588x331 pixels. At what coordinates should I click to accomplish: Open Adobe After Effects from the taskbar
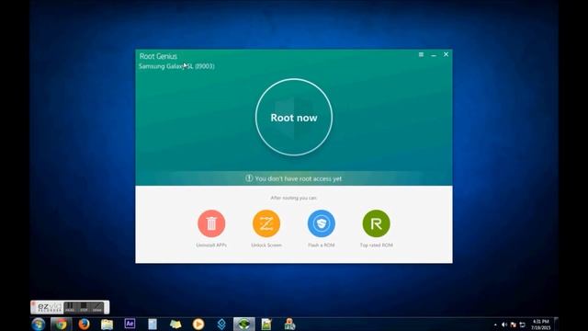pyautogui.click(x=130, y=324)
